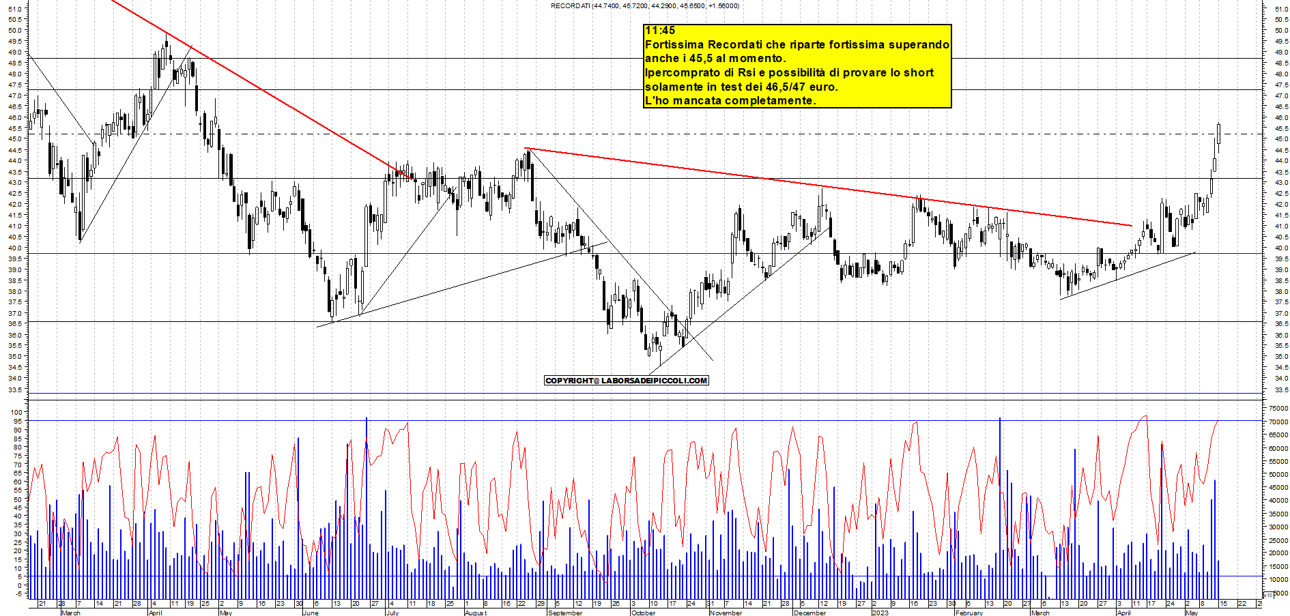1290x616 pixels.
Task: Click the 30000 volume scale label
Action: (1278, 527)
